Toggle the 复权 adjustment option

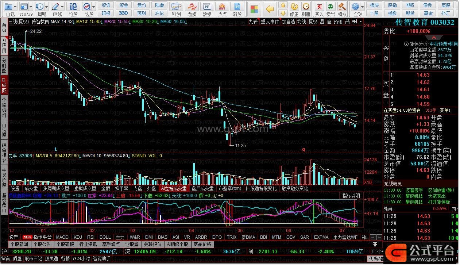(313, 22)
